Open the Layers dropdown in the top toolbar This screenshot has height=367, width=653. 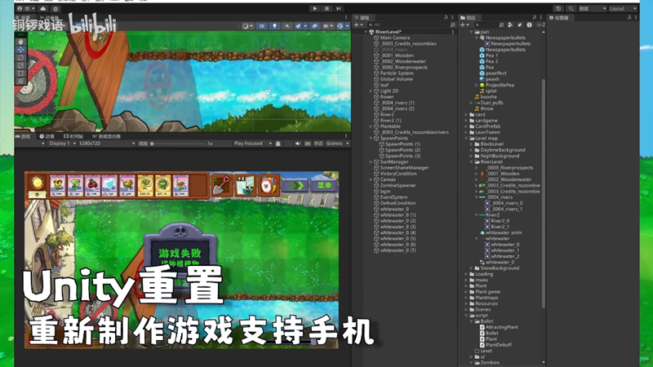(593, 8)
